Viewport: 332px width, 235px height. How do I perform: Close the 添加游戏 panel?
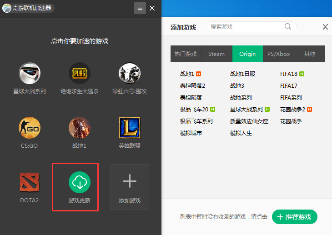[325, 27]
